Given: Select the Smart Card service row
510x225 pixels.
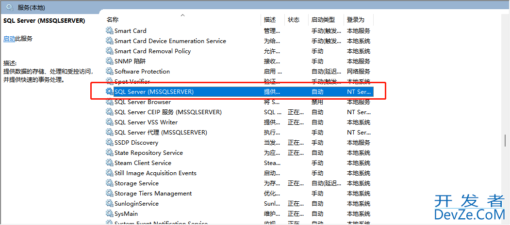Looking at the screenshot, I should pos(239,31).
